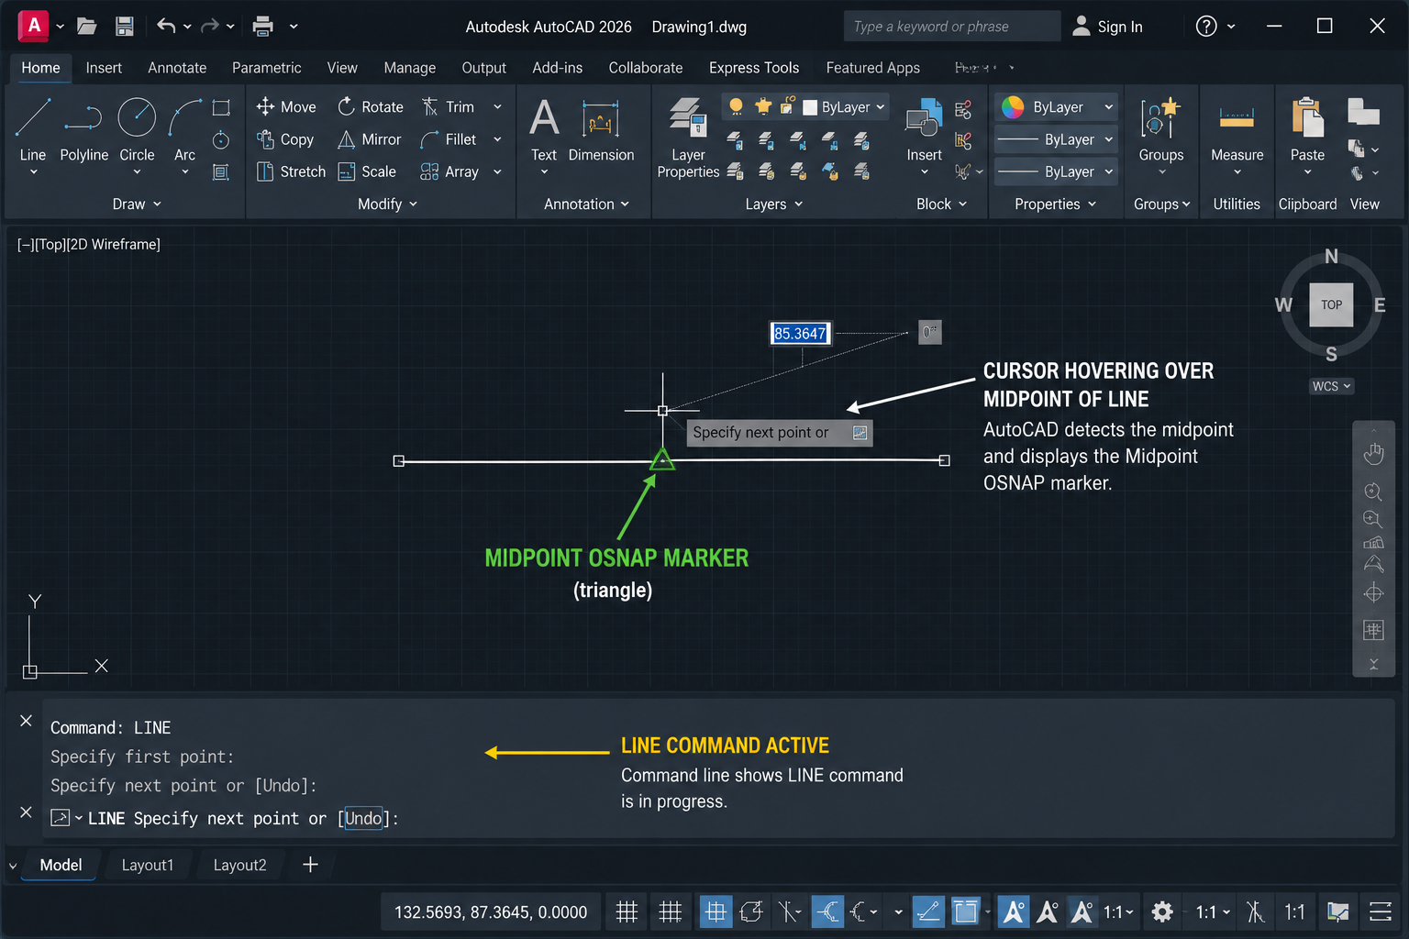Screen dimensions: 1409x939
Task: Select the Dimension tool
Action: 601,129
